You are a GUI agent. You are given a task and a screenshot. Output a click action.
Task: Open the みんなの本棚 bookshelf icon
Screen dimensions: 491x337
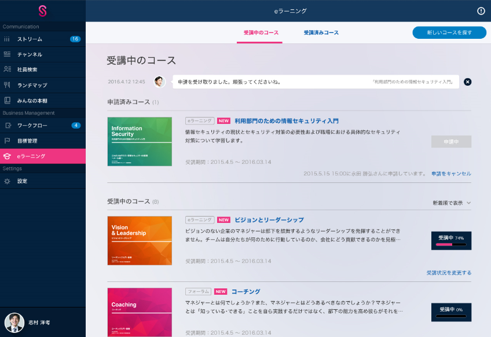[7, 100]
